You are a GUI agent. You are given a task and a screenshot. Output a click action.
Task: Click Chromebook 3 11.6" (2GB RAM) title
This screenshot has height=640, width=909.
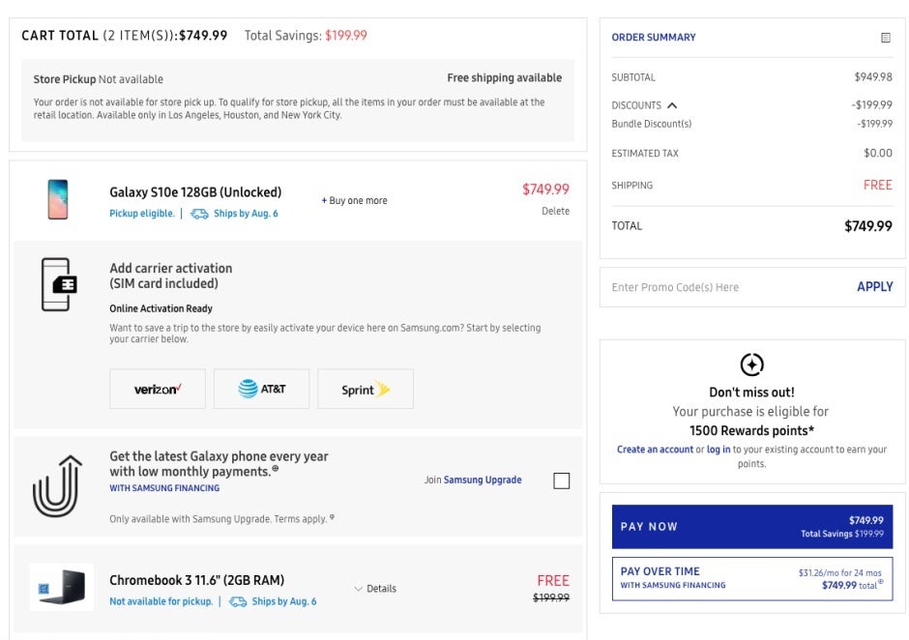(196, 580)
